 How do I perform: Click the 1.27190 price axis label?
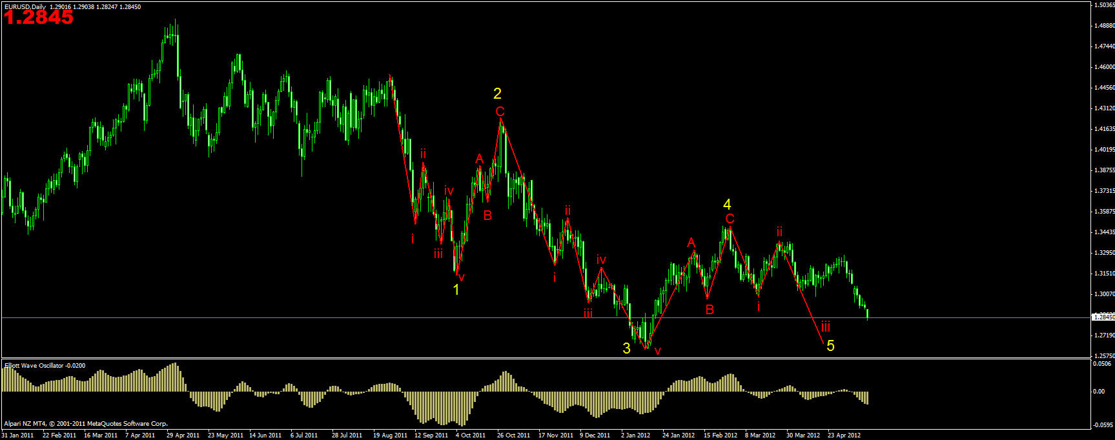tap(1104, 335)
